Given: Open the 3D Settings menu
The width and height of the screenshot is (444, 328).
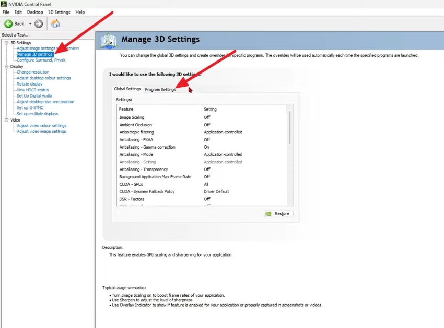Looking at the screenshot, I should point(59,12).
